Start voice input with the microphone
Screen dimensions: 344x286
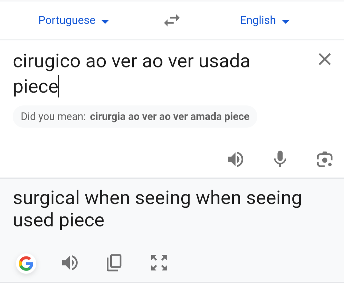coord(280,159)
